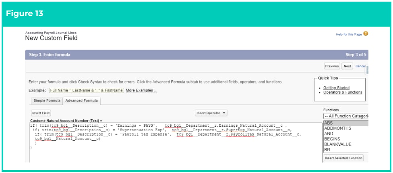This screenshot has height=173, width=393.
Task: Click inside the formula text area
Action: click(x=176, y=142)
